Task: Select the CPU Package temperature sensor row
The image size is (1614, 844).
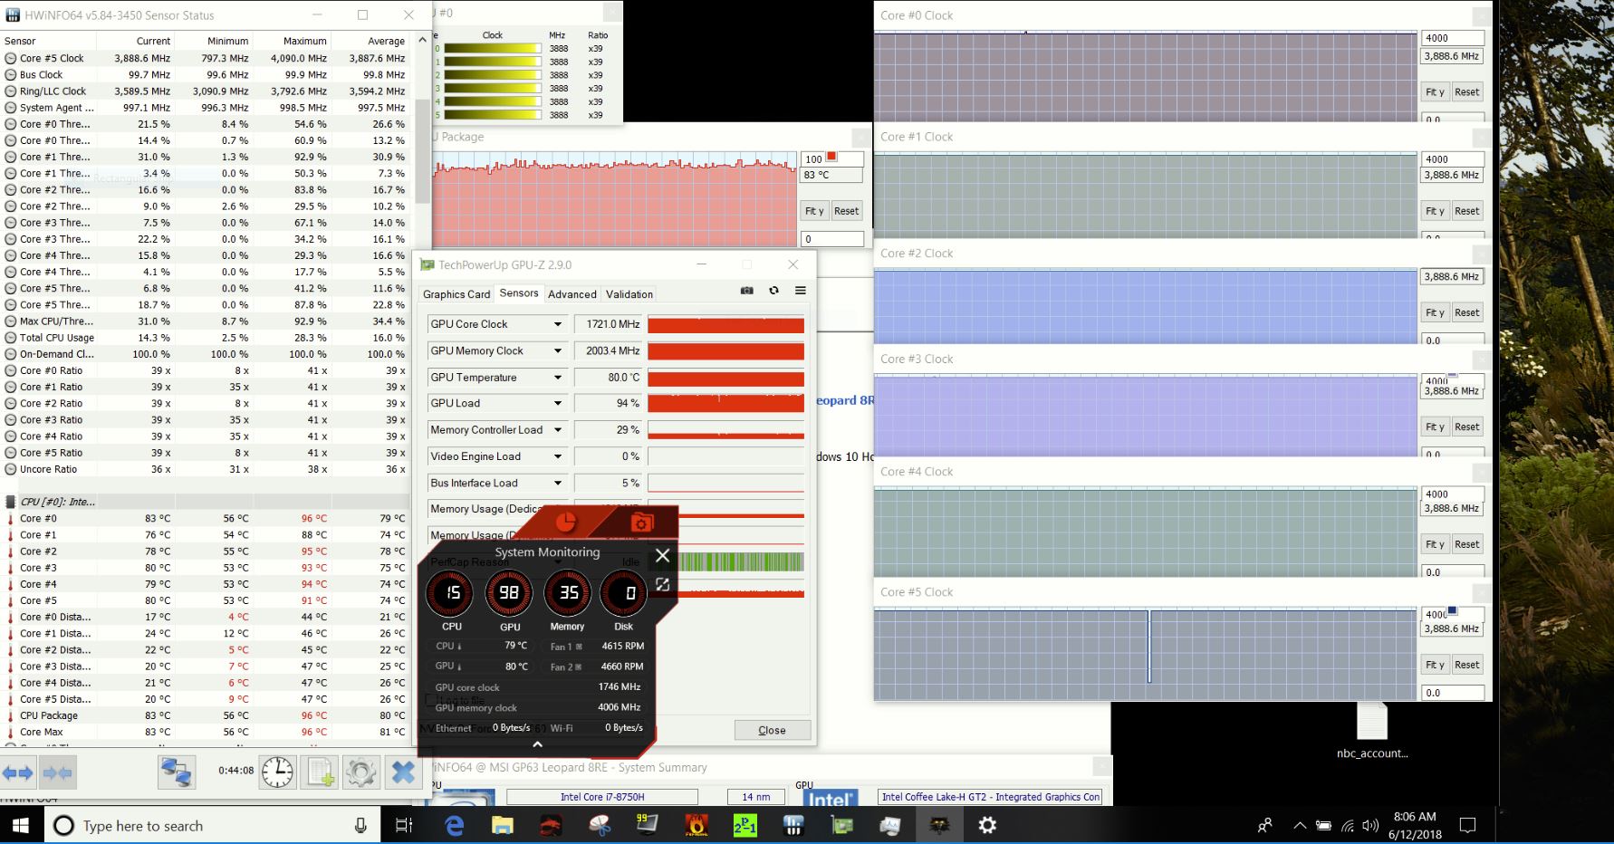Action: pyautogui.click(x=205, y=715)
